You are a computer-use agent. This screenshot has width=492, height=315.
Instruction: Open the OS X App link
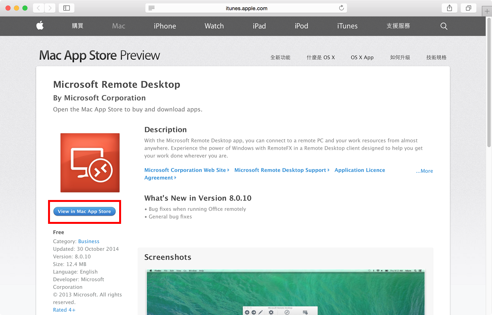tap(362, 57)
